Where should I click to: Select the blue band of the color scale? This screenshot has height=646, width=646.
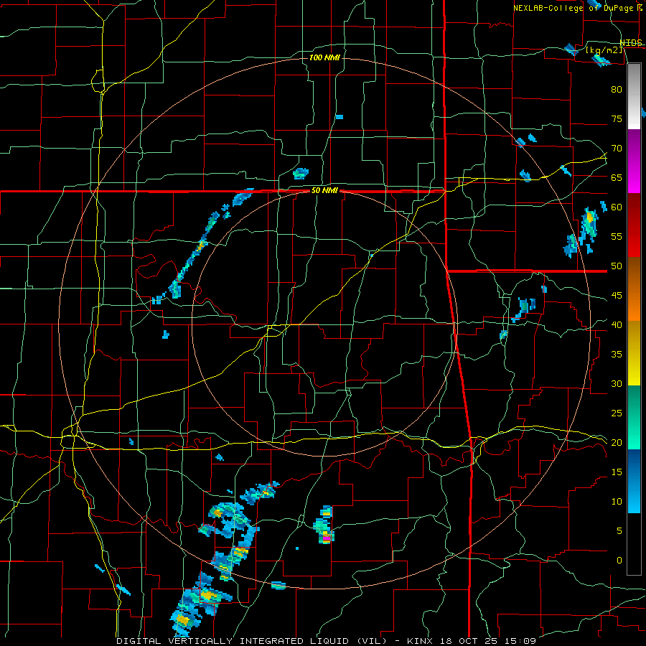[634, 481]
